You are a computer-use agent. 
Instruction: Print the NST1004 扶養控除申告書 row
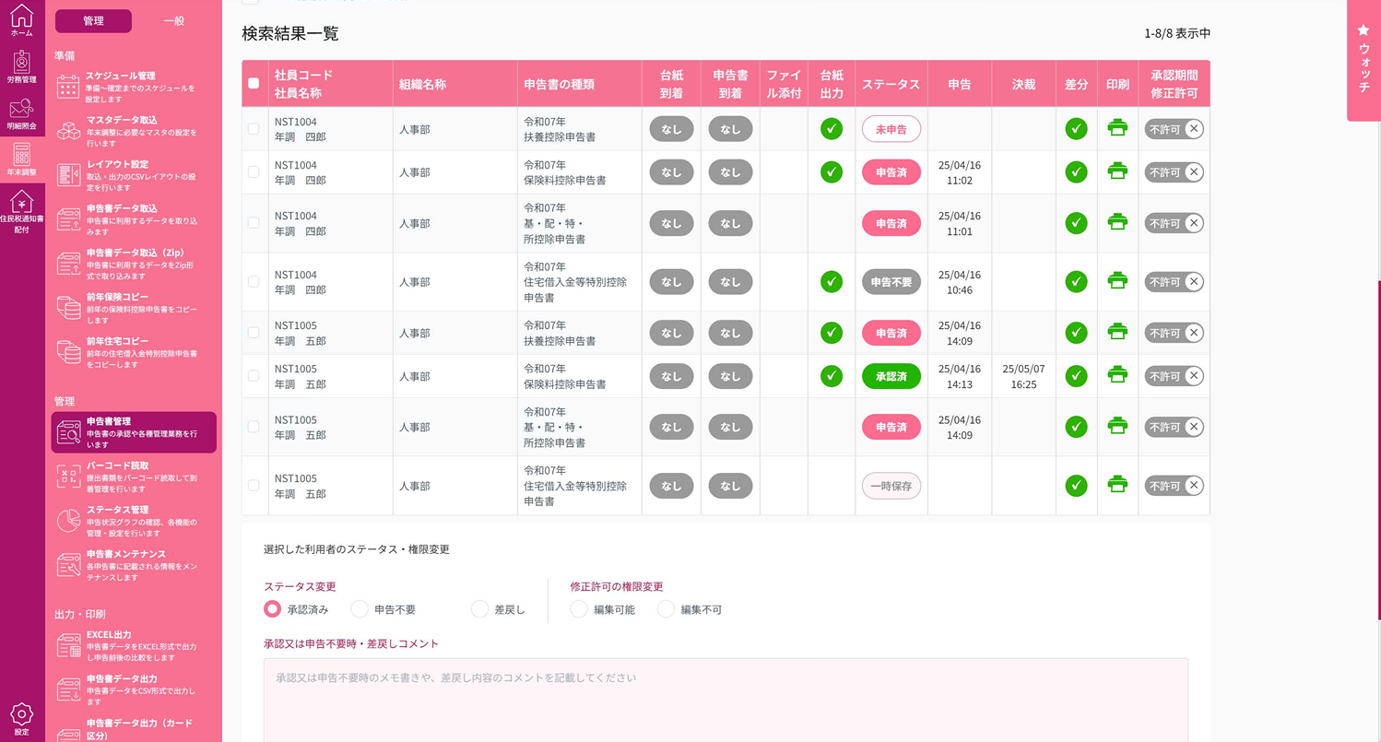(1117, 129)
